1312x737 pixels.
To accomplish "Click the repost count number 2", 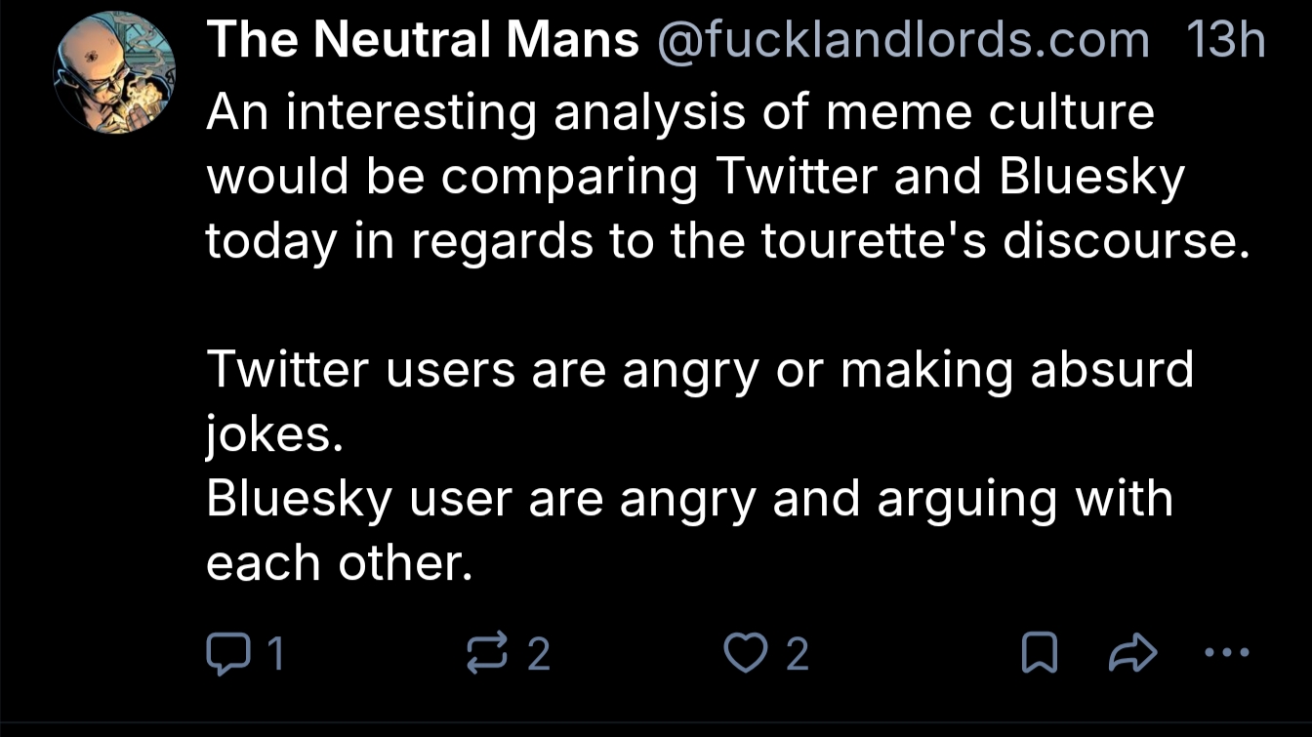I will point(539,653).
